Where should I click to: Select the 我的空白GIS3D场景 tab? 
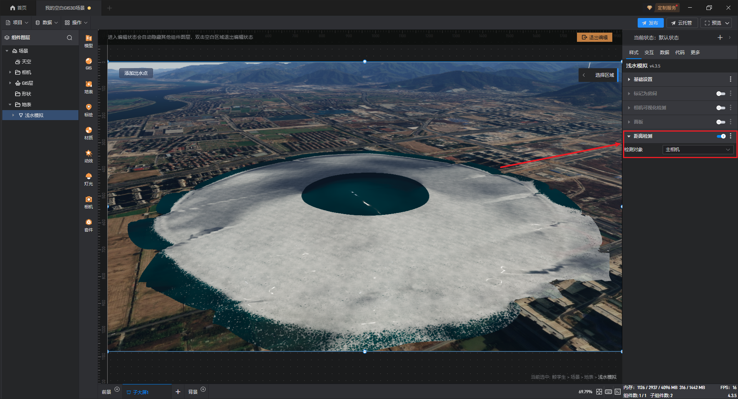pyautogui.click(x=68, y=8)
